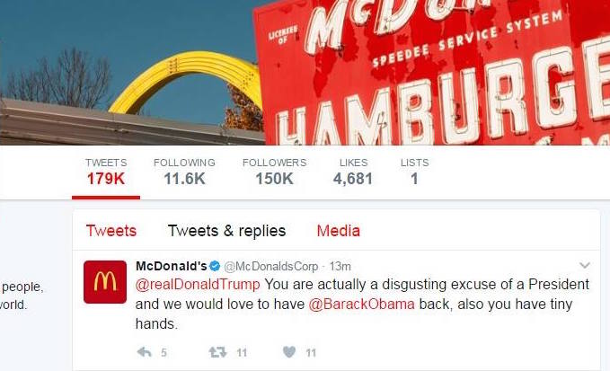The width and height of the screenshot is (610, 371).
Task: Show the 150K followers list
Action: coord(274,172)
